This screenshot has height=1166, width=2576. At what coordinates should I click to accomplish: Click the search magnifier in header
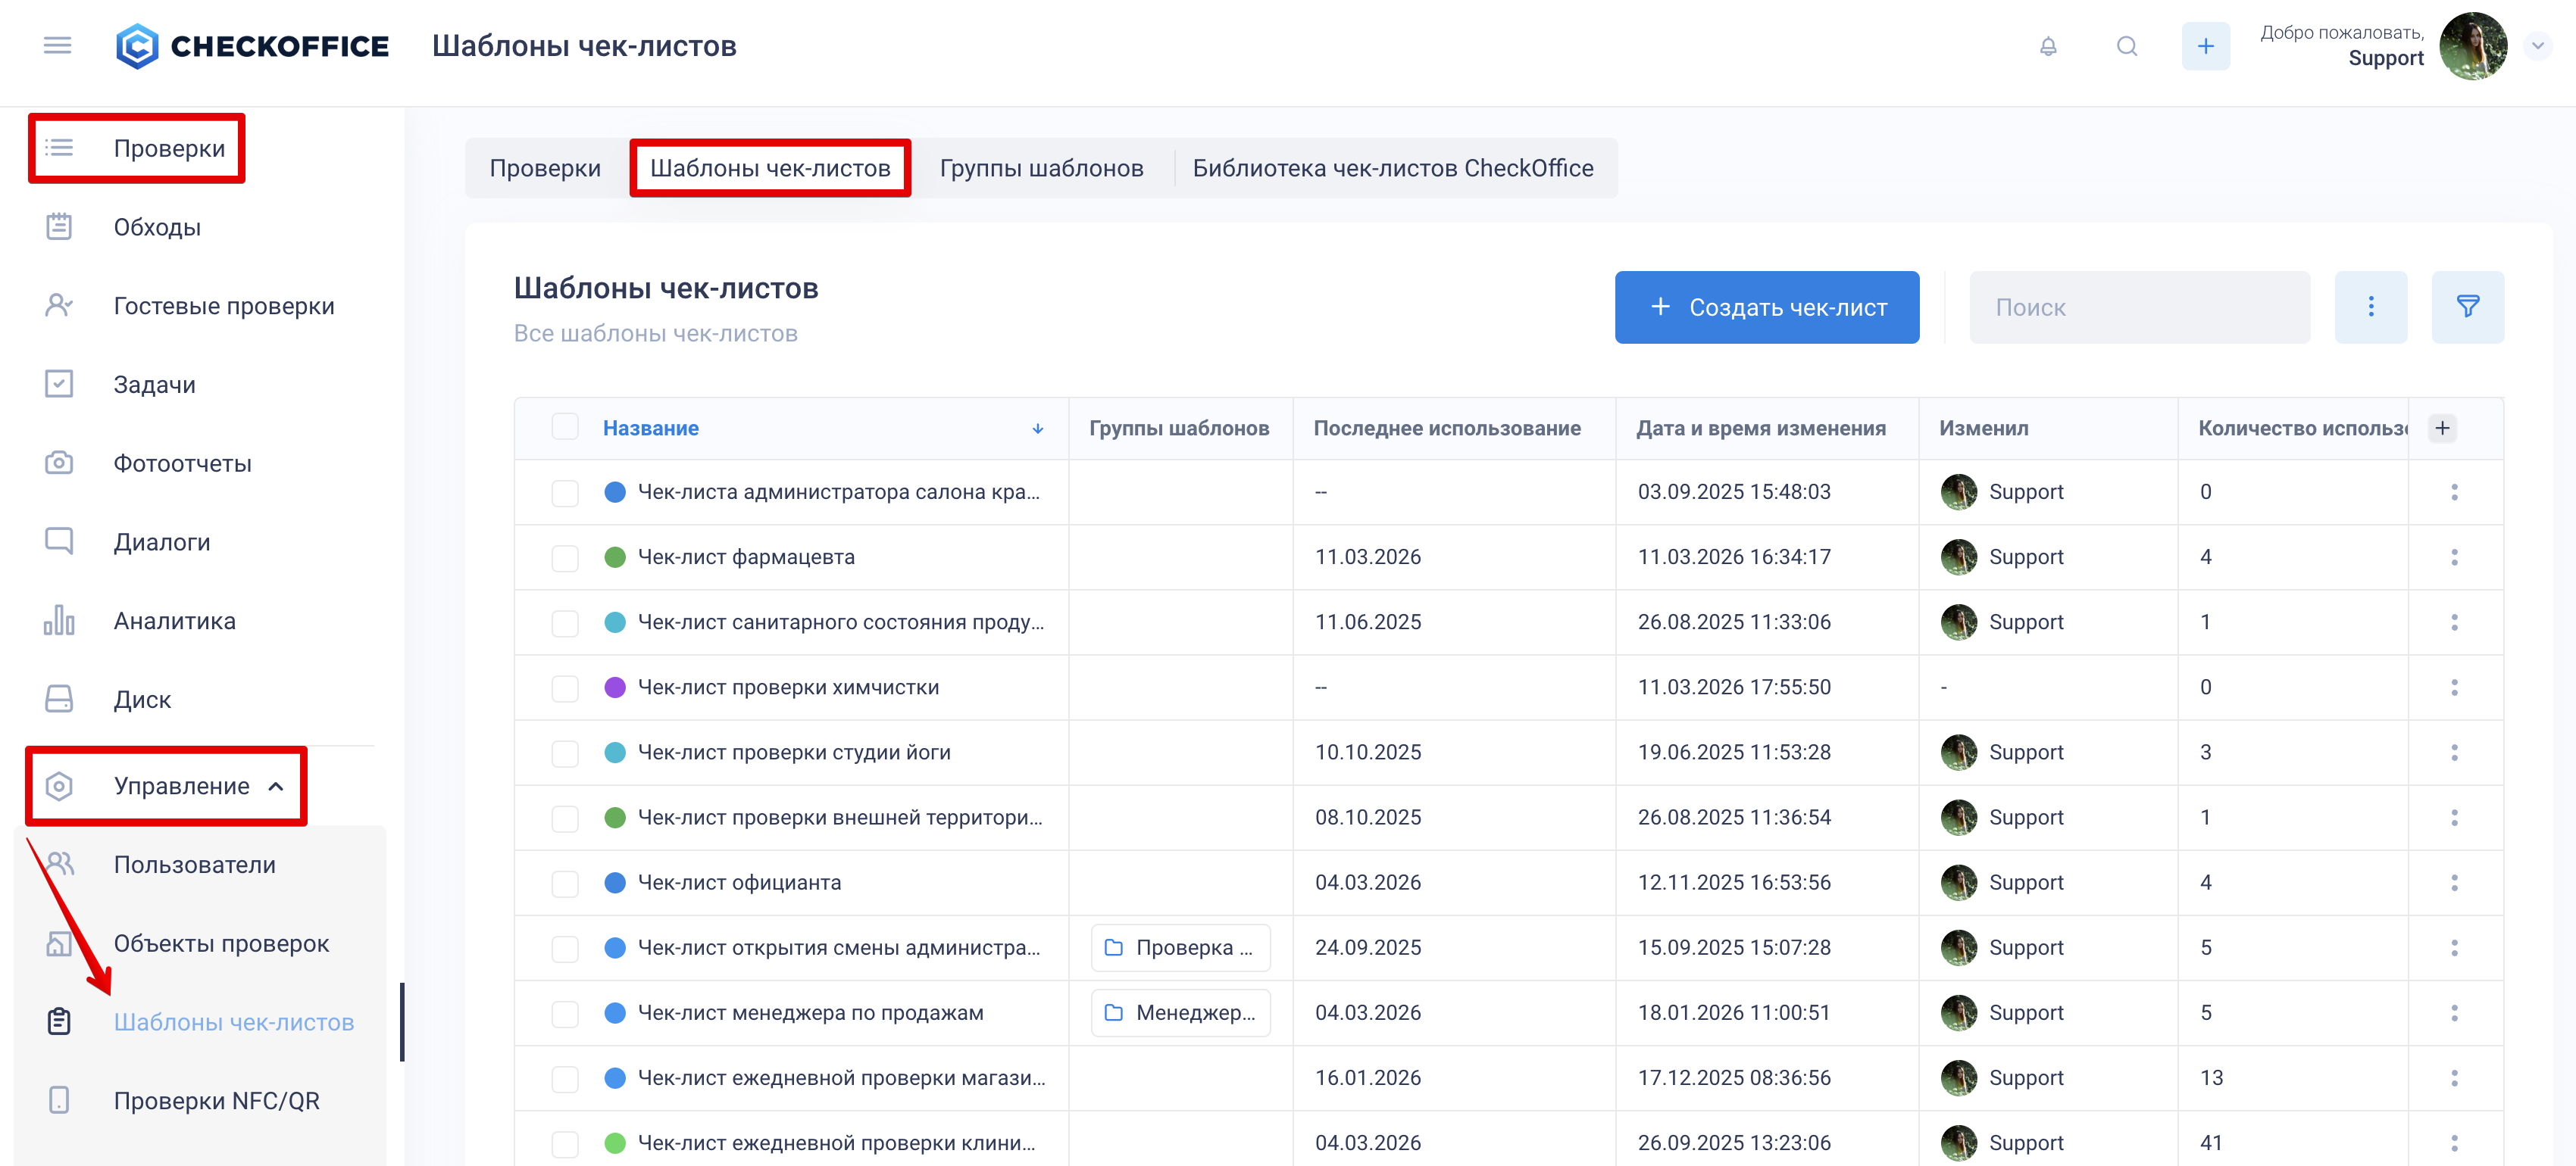[2126, 46]
